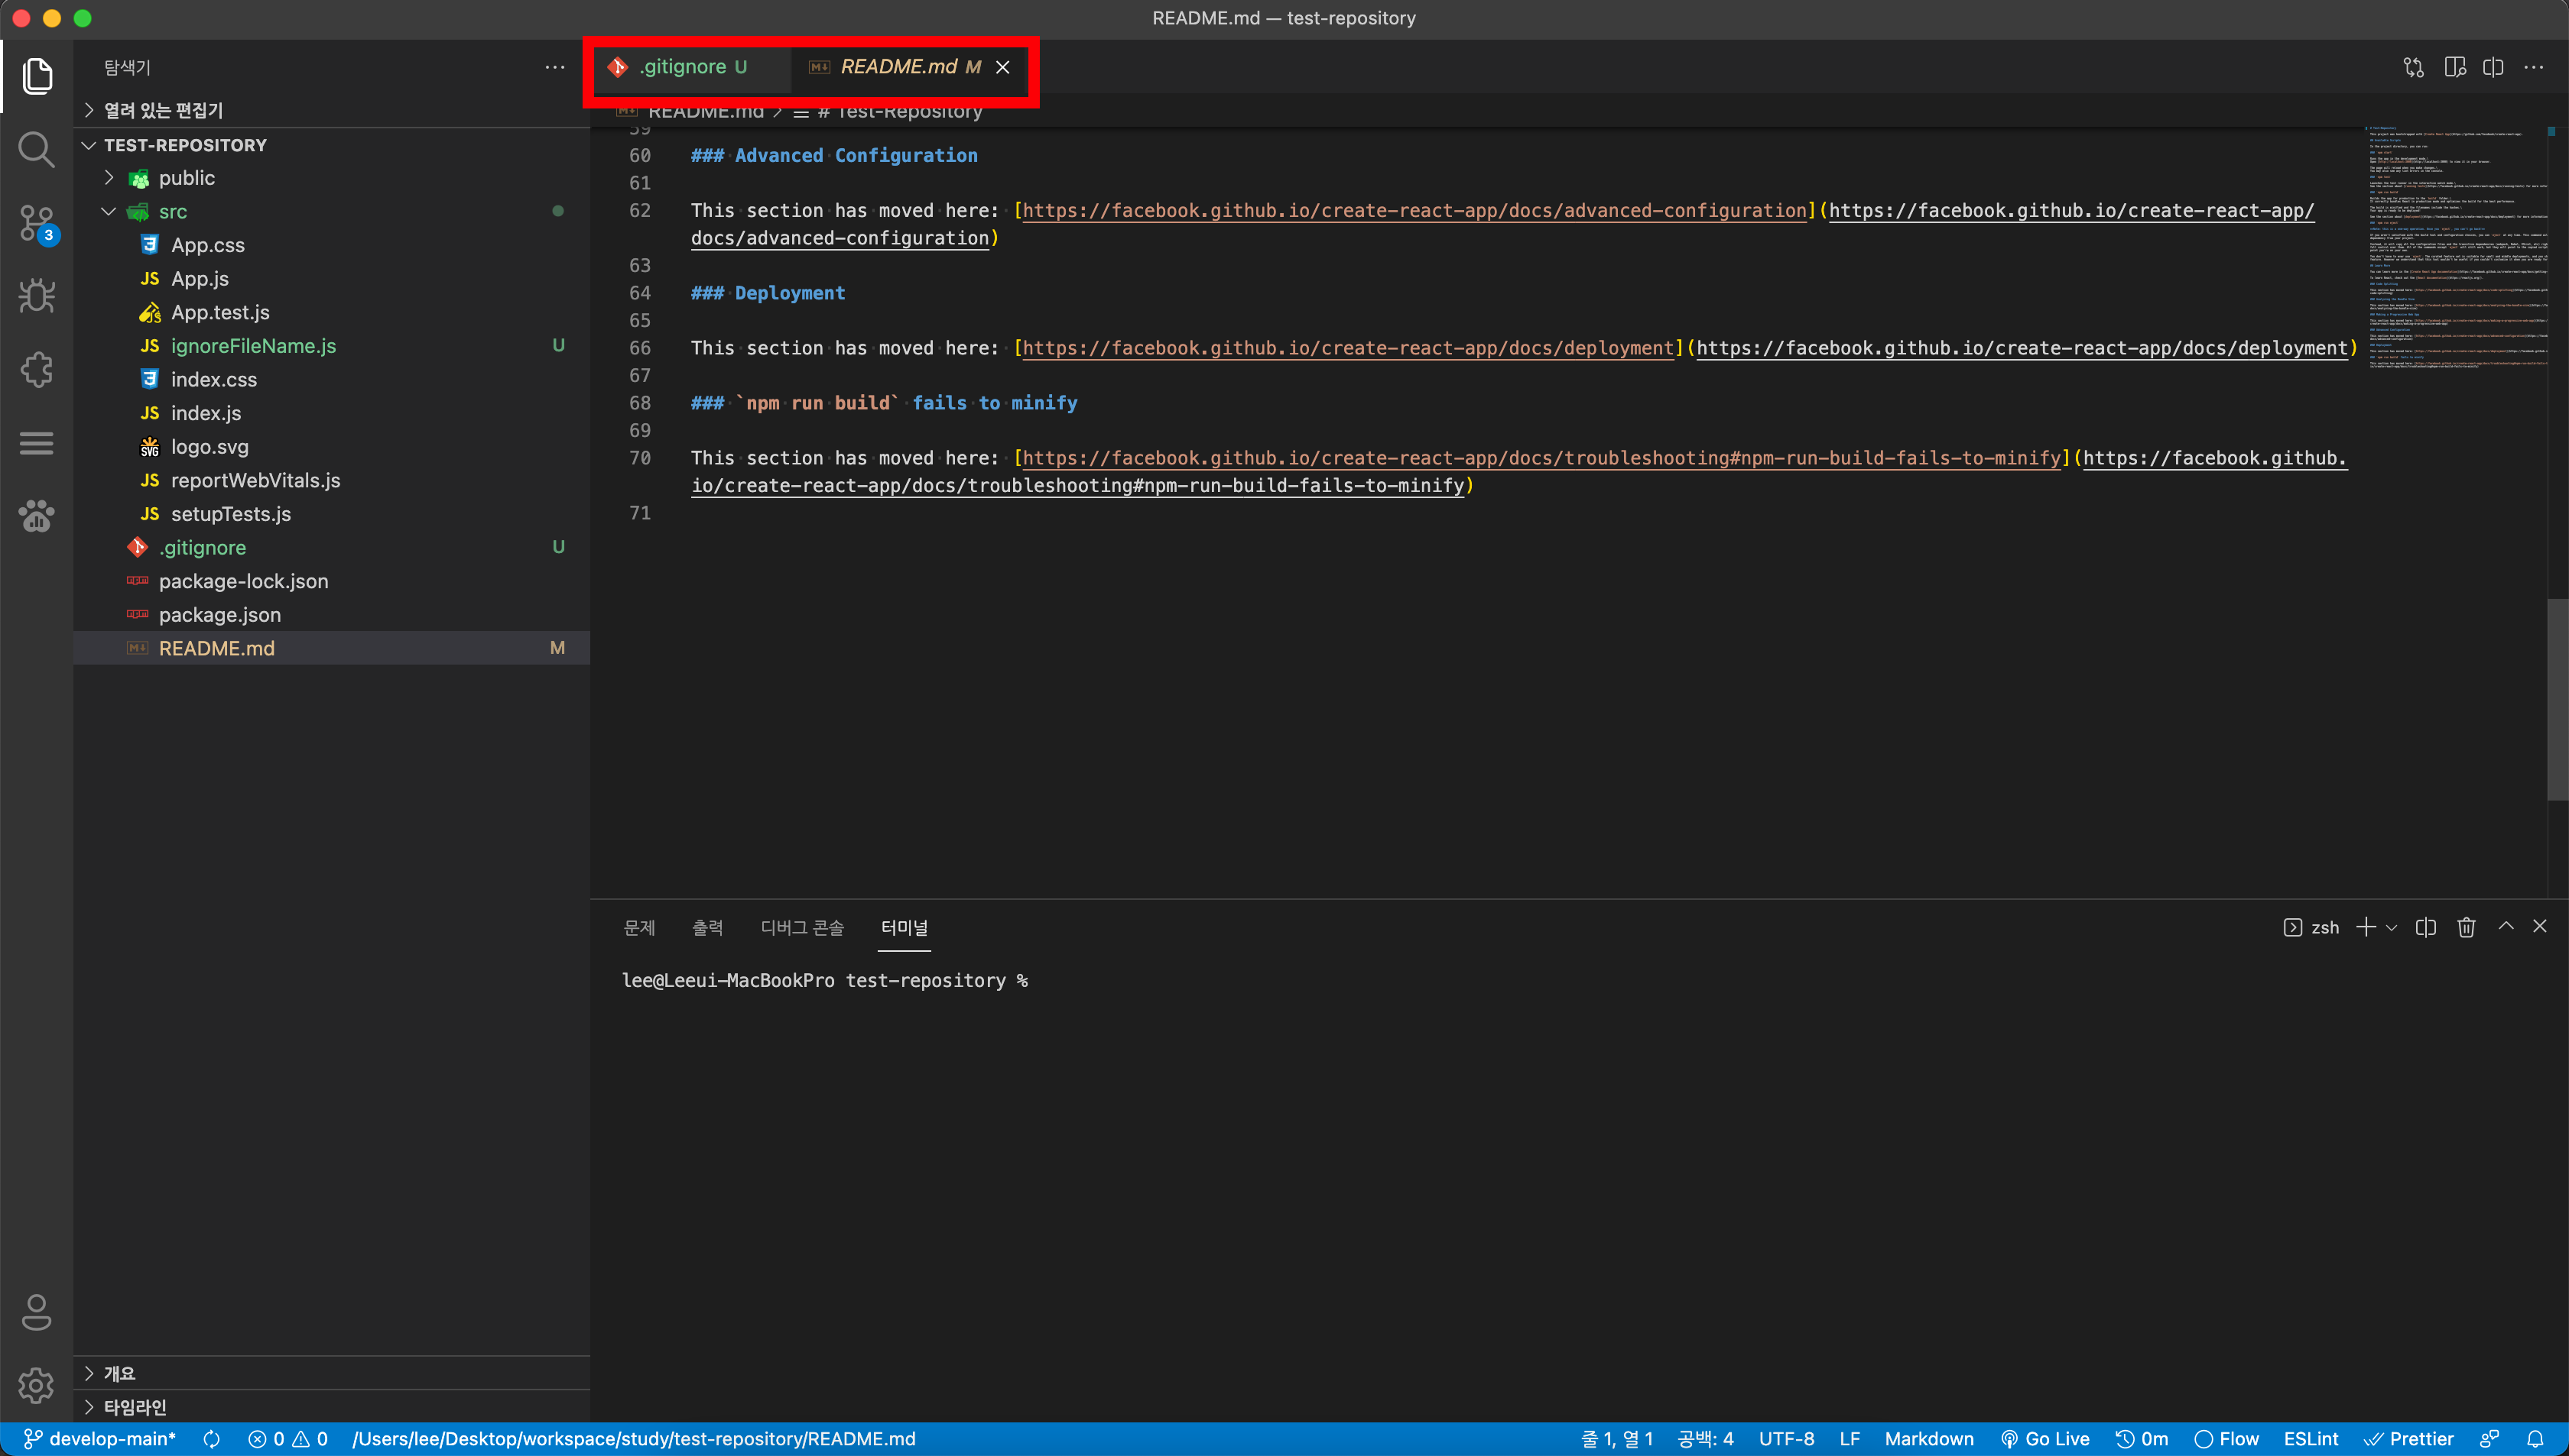Image resolution: width=2569 pixels, height=1456 pixels.
Task: Toggle ESLint in the status bar
Action: click(2310, 1439)
